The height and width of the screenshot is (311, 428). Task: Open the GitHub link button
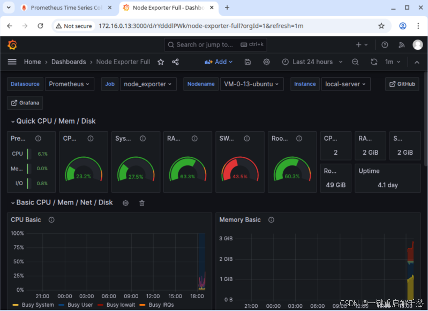pos(402,84)
